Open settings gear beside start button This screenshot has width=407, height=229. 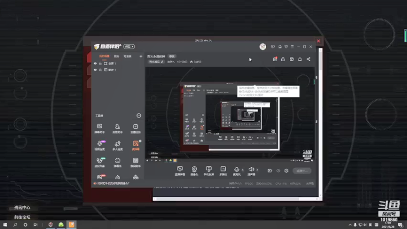286,170
